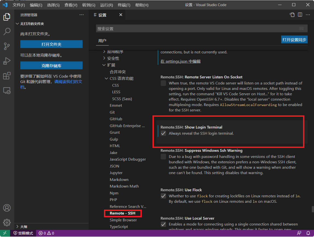Click the 打开文件夹 button

coord(52,44)
